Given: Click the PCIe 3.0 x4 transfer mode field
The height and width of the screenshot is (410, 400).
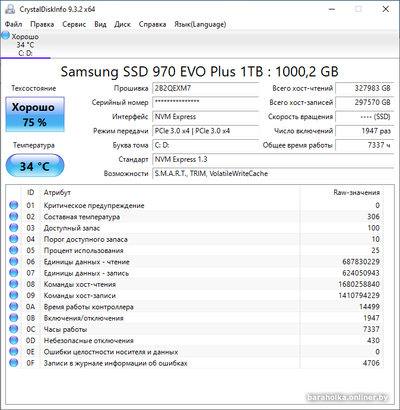Looking at the screenshot, I should pyautogui.click(x=205, y=131).
